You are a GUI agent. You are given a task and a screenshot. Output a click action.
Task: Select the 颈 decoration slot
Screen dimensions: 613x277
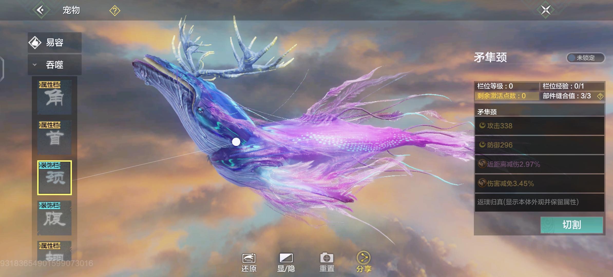(x=54, y=178)
